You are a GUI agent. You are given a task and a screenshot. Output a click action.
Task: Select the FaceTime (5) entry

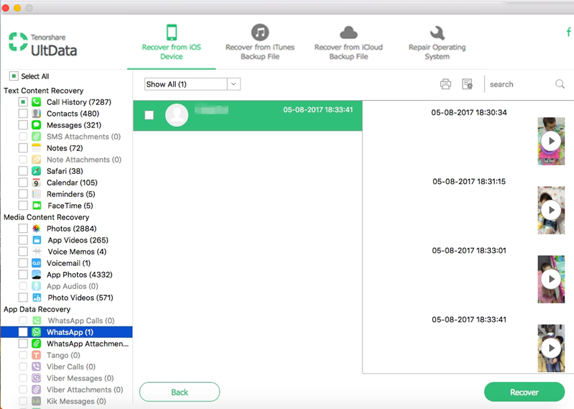[x=70, y=206]
